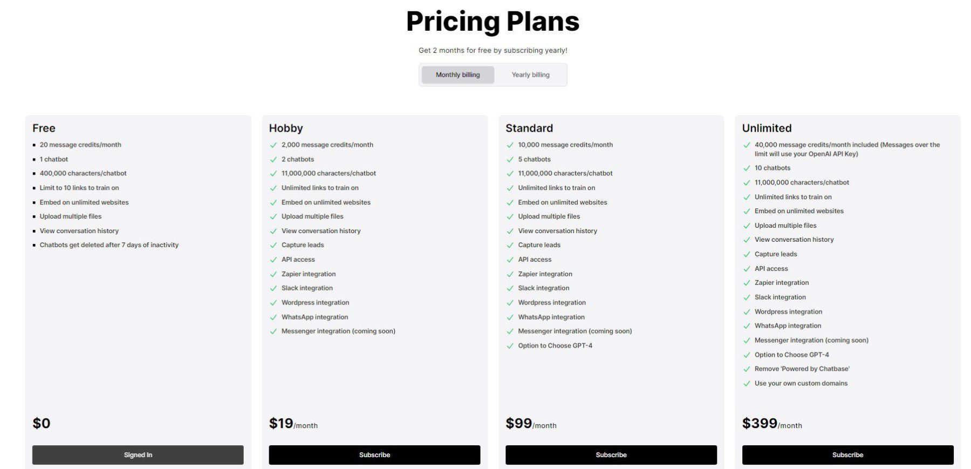Toggle billing from Monthly to Yearly
971x469 pixels.
pos(530,74)
